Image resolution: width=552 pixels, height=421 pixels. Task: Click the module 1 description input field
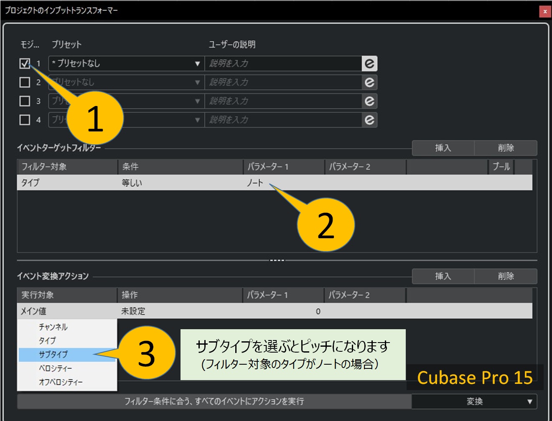[x=283, y=63]
